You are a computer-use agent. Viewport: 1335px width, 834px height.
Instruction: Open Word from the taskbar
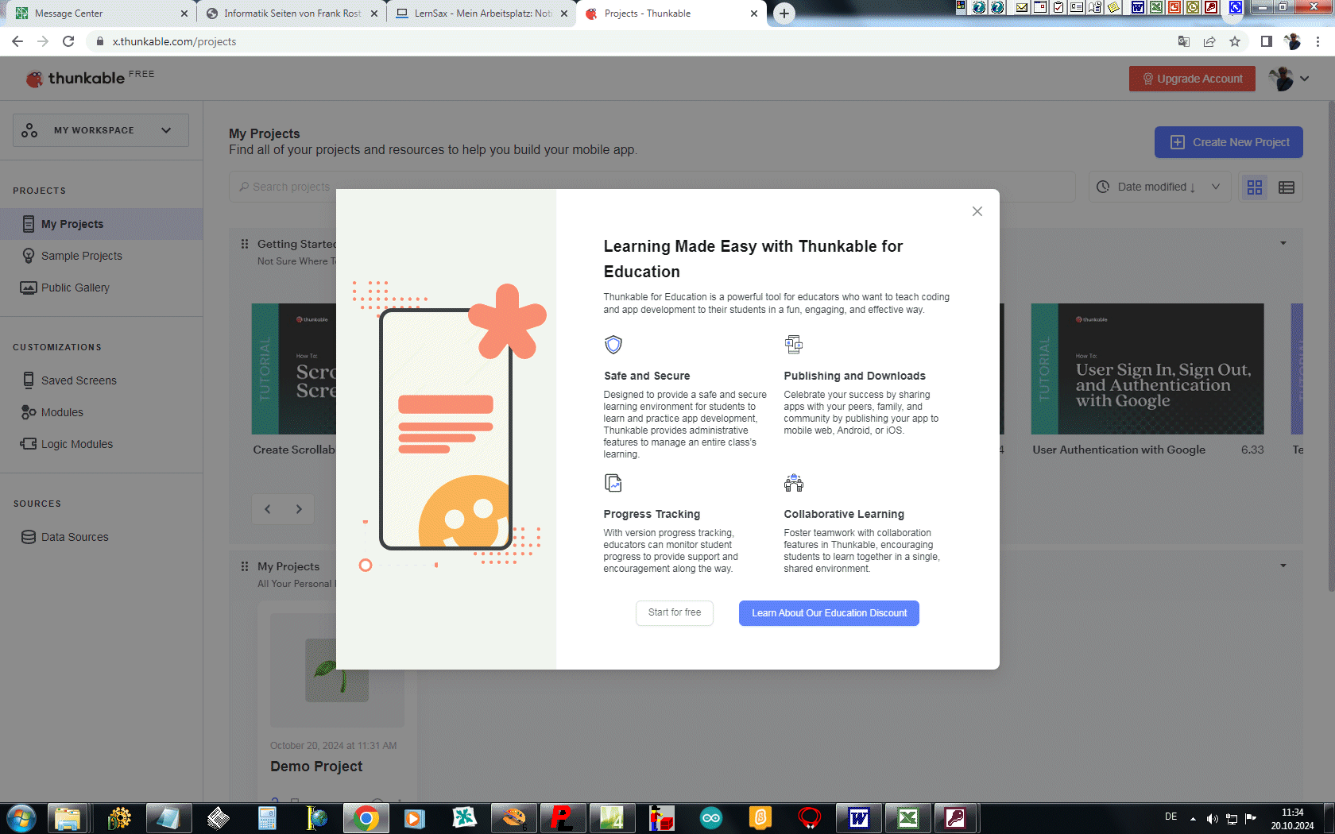[x=859, y=818]
